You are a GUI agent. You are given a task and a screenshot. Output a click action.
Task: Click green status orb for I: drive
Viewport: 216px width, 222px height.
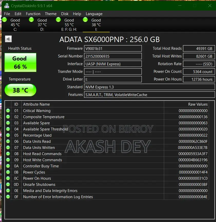(x=85, y=20)
